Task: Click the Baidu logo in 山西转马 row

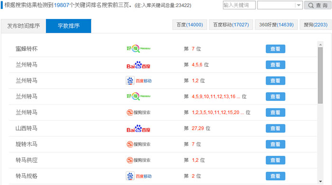Action: point(138,128)
